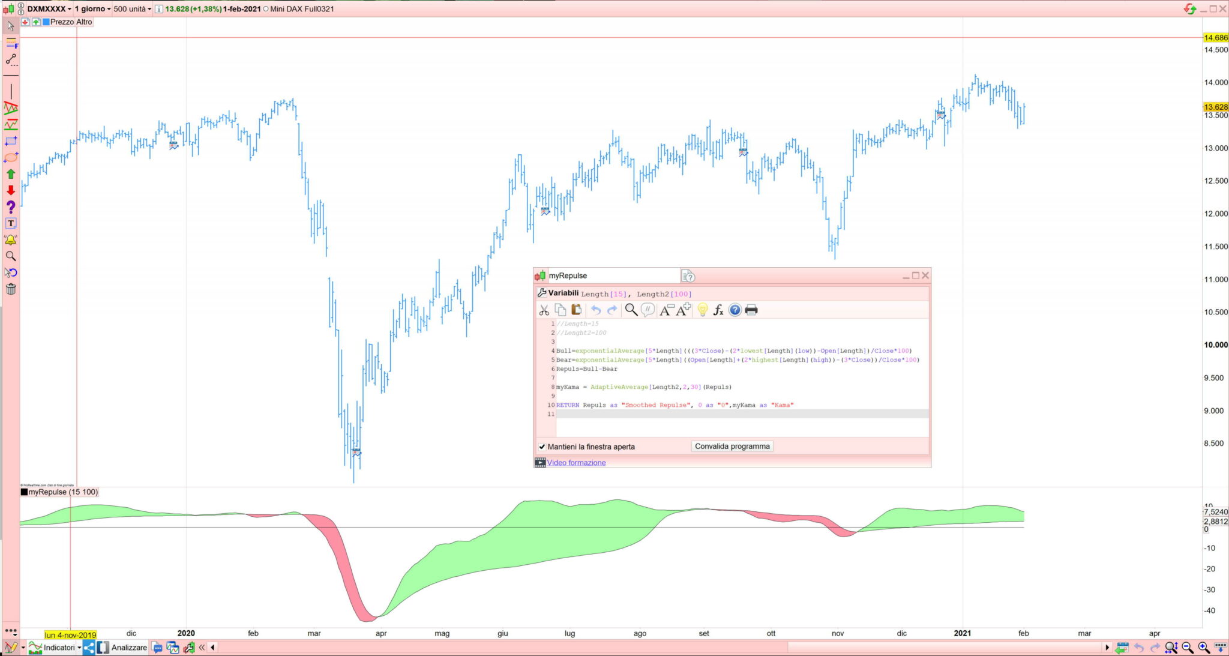
Task: Click the green arrow price panel toggle
Action: click(x=36, y=22)
